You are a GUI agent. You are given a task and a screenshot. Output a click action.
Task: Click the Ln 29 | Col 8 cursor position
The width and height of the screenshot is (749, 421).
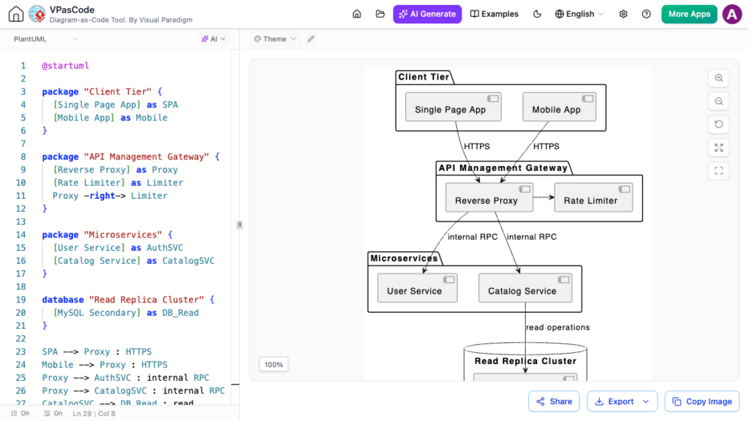tap(94, 414)
